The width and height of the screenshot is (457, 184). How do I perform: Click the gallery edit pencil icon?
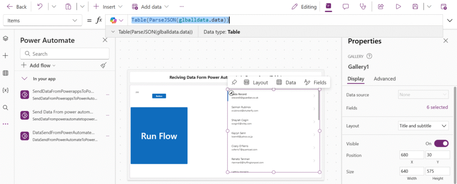pyautogui.click(x=231, y=93)
